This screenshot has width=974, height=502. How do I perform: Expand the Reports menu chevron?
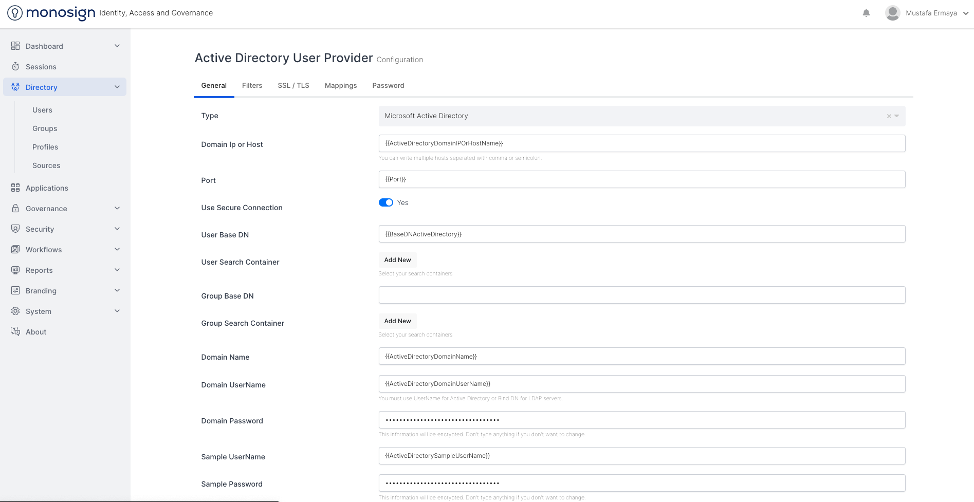point(117,270)
